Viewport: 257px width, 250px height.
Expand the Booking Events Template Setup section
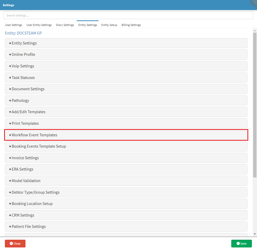point(126,146)
